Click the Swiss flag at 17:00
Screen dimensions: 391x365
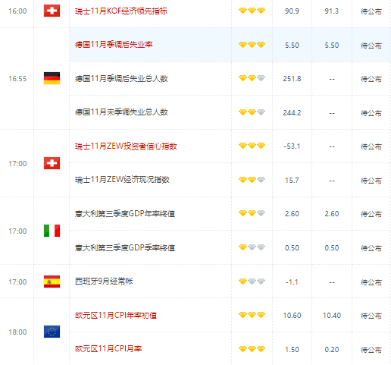[x=52, y=163]
